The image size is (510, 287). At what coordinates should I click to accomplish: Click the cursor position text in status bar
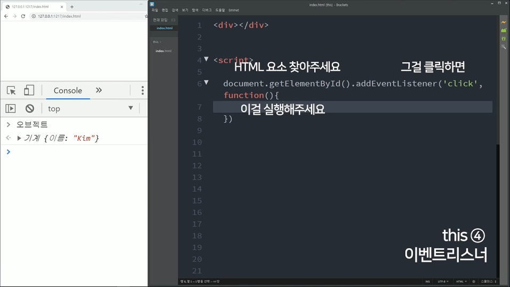click(x=200, y=282)
